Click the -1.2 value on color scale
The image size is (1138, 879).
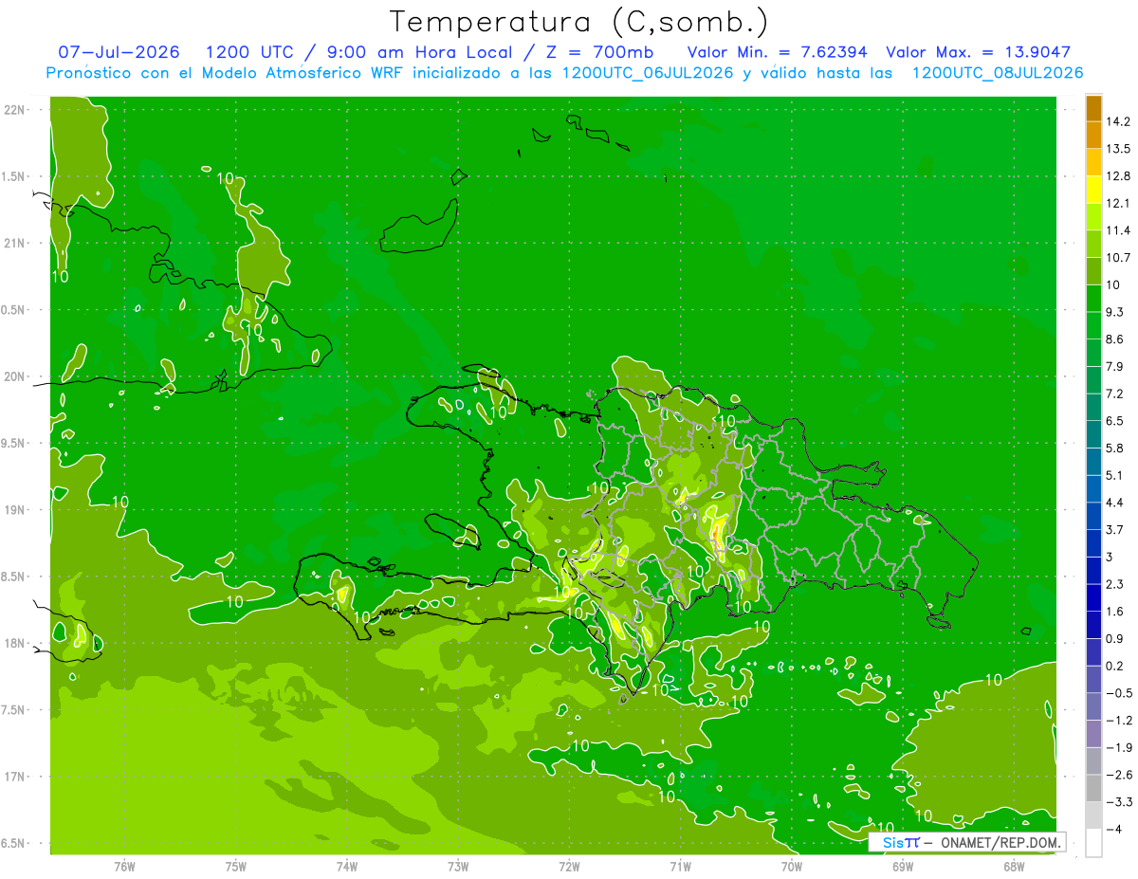[x=1118, y=720]
